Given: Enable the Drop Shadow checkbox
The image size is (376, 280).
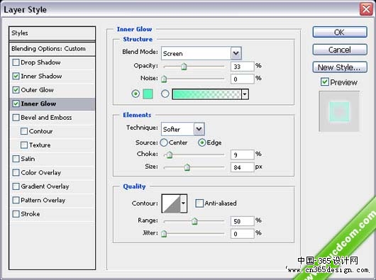Looking at the screenshot, I should [16, 62].
